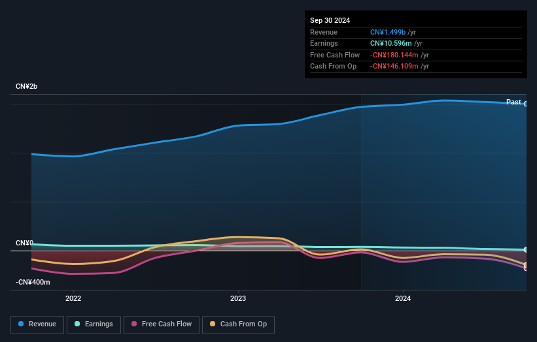Click the Revenue row label in tooltip

(x=324, y=32)
